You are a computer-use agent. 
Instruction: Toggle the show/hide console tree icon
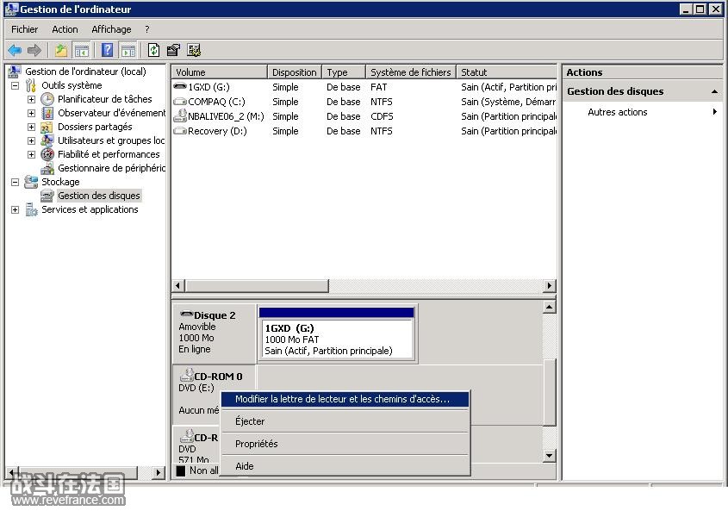(x=81, y=50)
